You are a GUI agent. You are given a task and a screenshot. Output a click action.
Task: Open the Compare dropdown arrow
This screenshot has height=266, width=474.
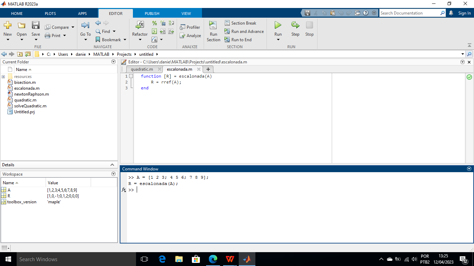73,27
